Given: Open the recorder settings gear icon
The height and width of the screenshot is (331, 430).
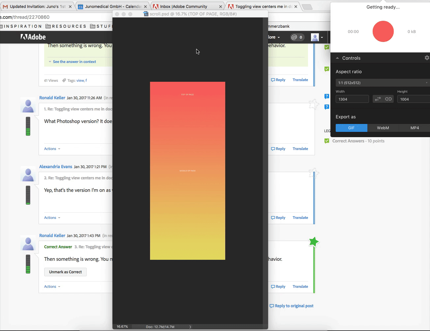Looking at the screenshot, I should [x=427, y=58].
